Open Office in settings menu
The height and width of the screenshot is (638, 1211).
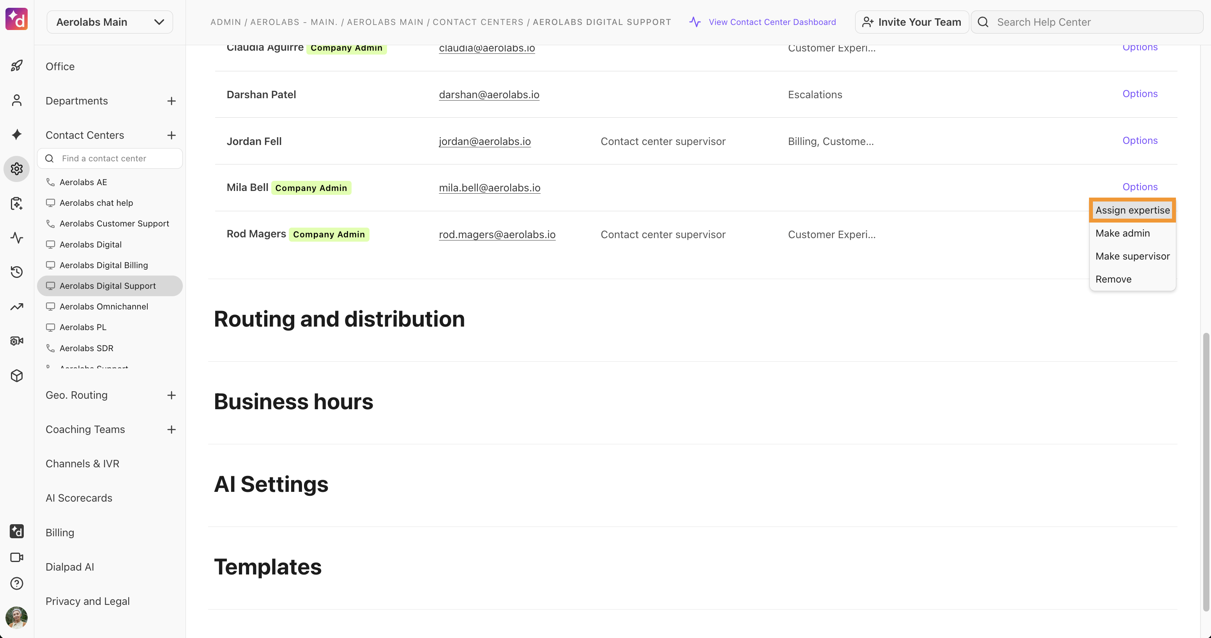[60, 66]
